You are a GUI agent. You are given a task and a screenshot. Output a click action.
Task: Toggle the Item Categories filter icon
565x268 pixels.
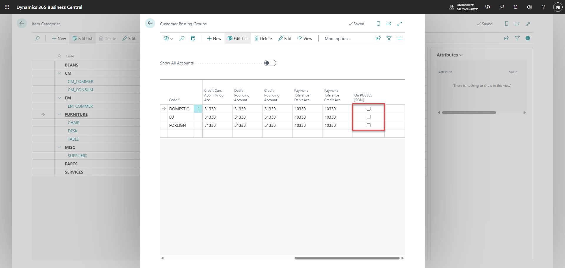517,38
